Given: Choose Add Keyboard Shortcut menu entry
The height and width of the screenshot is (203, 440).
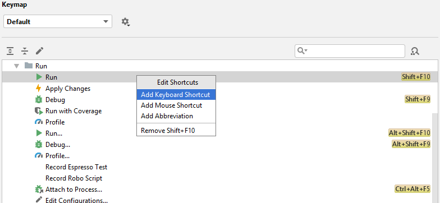Looking at the screenshot, I should pos(176,95).
